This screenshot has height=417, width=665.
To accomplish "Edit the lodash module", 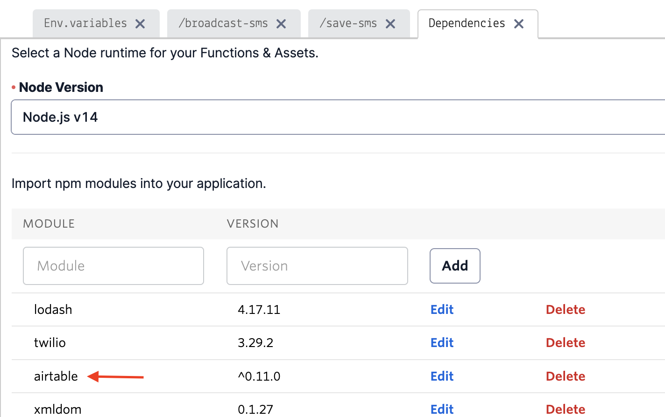I will (442, 310).
